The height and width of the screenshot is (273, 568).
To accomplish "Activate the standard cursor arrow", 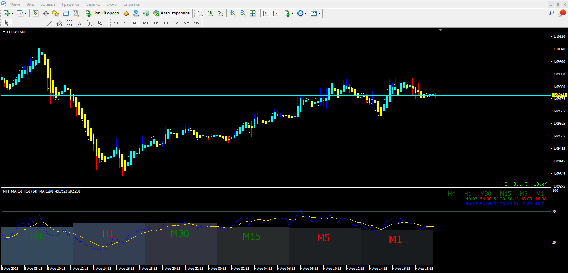I will point(6,23).
